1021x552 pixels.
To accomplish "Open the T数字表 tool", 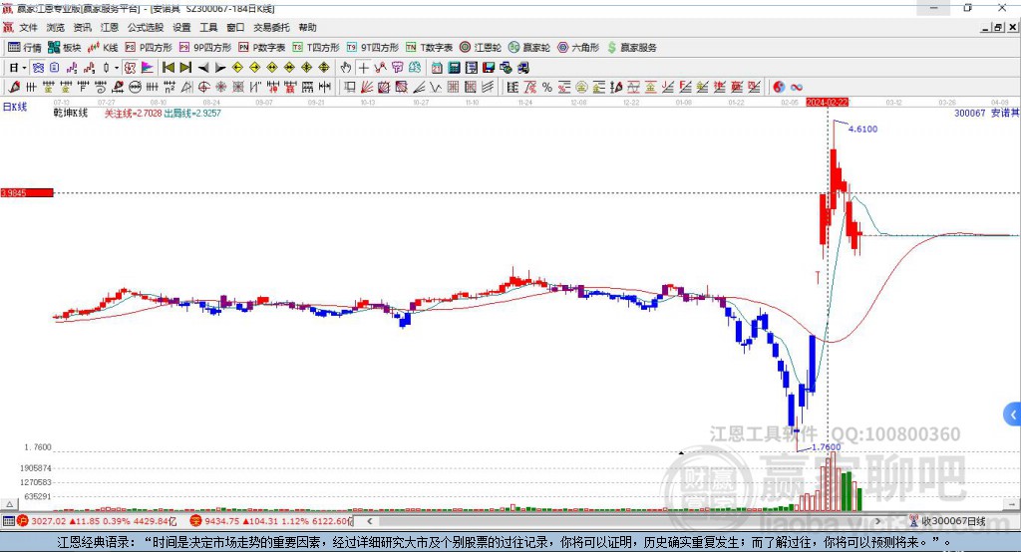I will (x=429, y=48).
